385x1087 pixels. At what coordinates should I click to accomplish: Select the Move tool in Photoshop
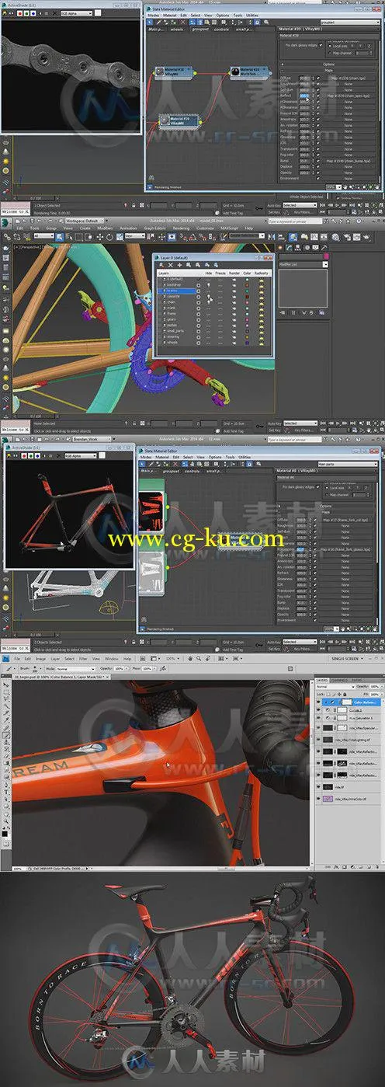[6, 685]
